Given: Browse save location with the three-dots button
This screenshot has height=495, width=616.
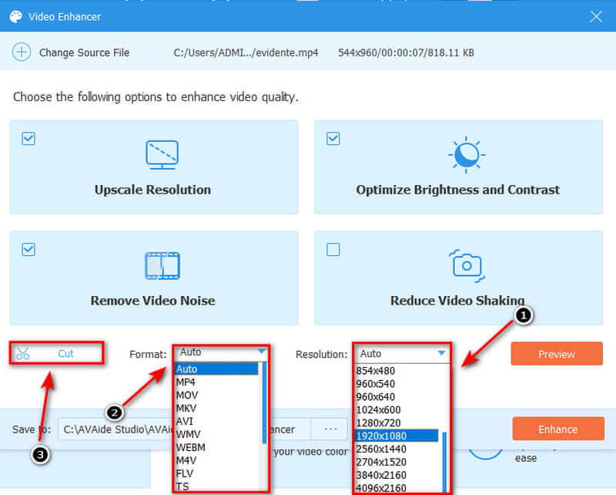Looking at the screenshot, I should click(x=330, y=429).
